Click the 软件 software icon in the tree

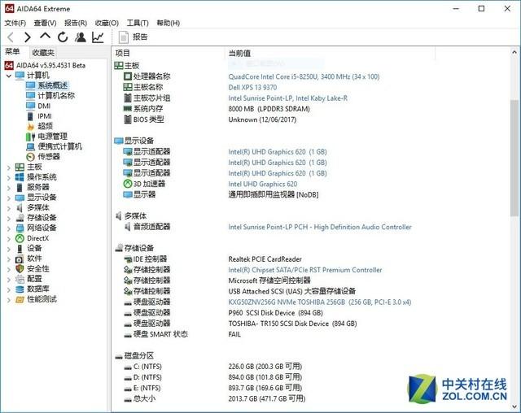(20, 259)
